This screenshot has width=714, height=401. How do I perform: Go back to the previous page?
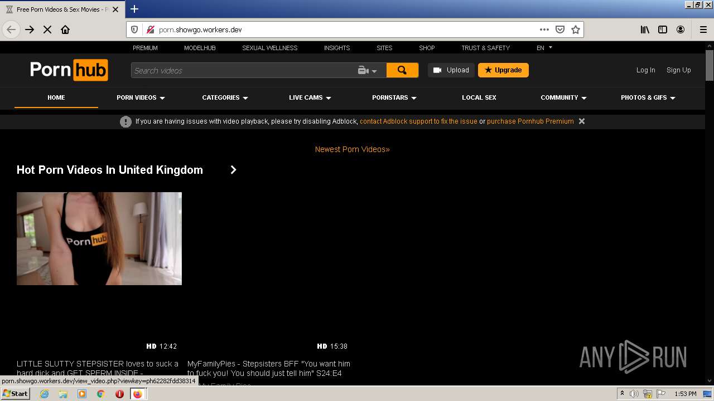point(11,30)
